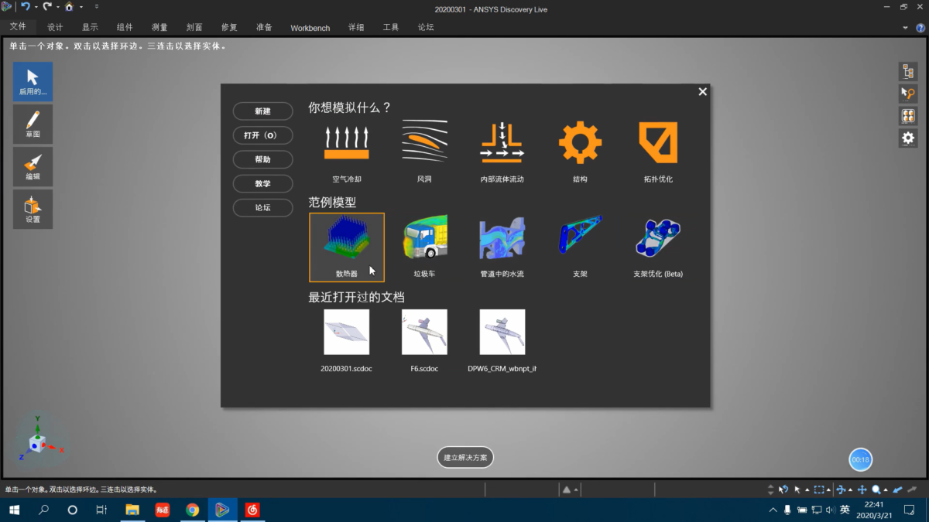Click the 新建 new button

[263, 111]
